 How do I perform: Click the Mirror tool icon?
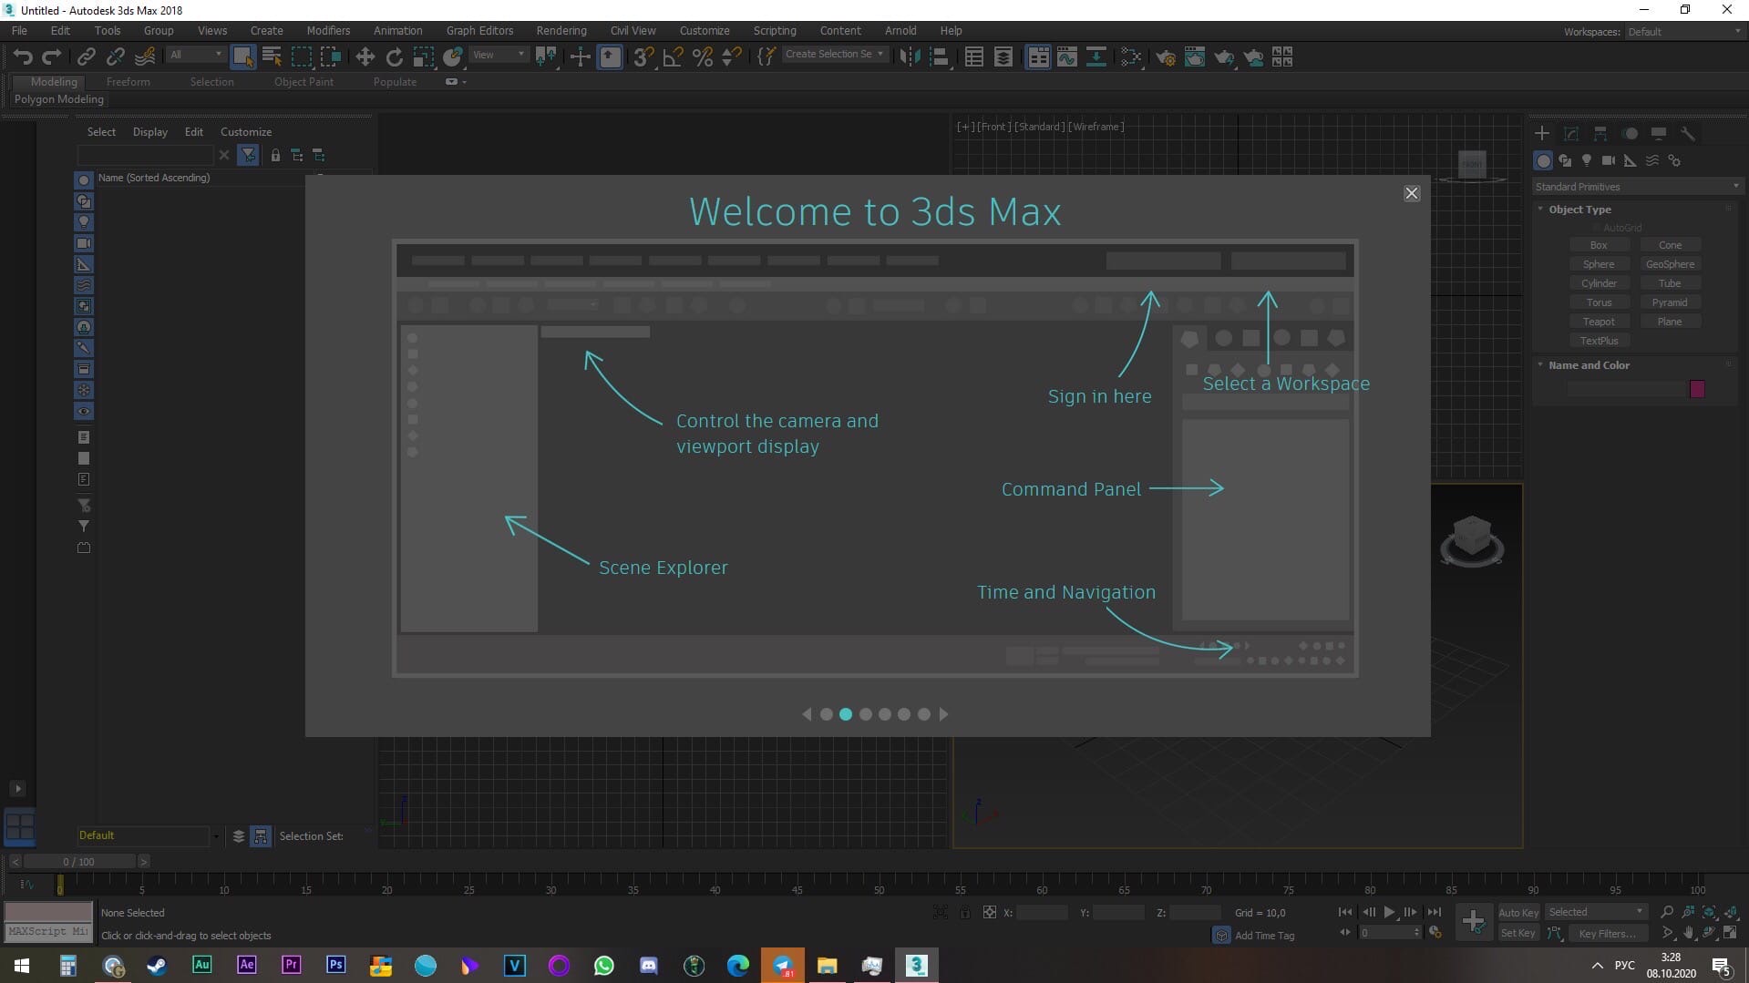pyautogui.click(x=909, y=56)
